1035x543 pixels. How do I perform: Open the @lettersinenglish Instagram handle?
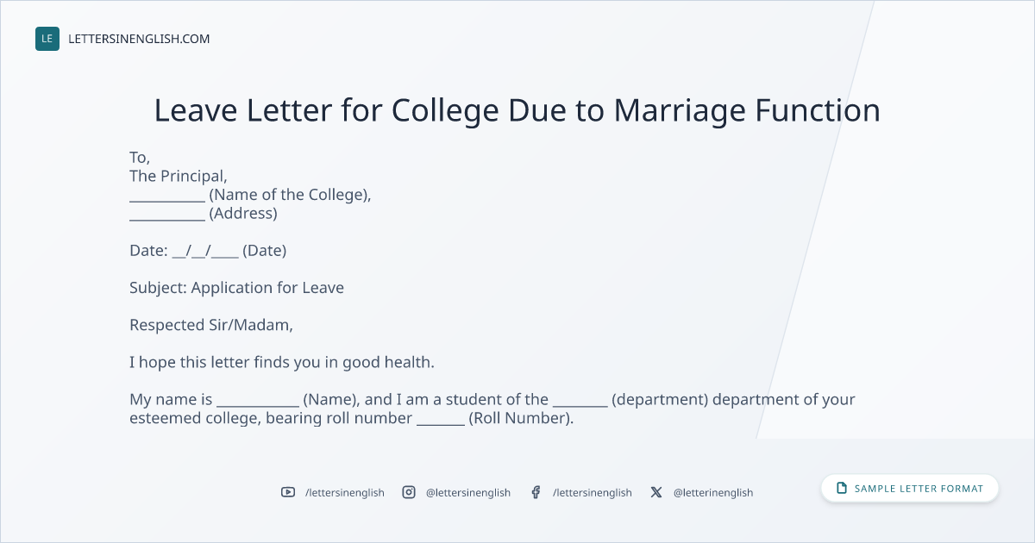(x=468, y=492)
